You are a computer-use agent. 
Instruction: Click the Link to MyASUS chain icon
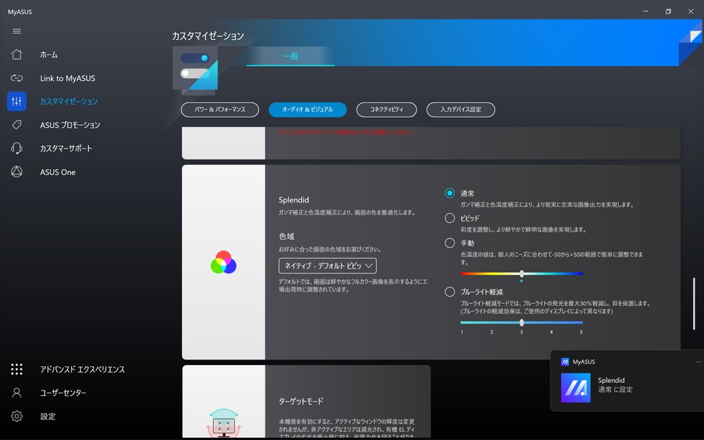pyautogui.click(x=16, y=78)
